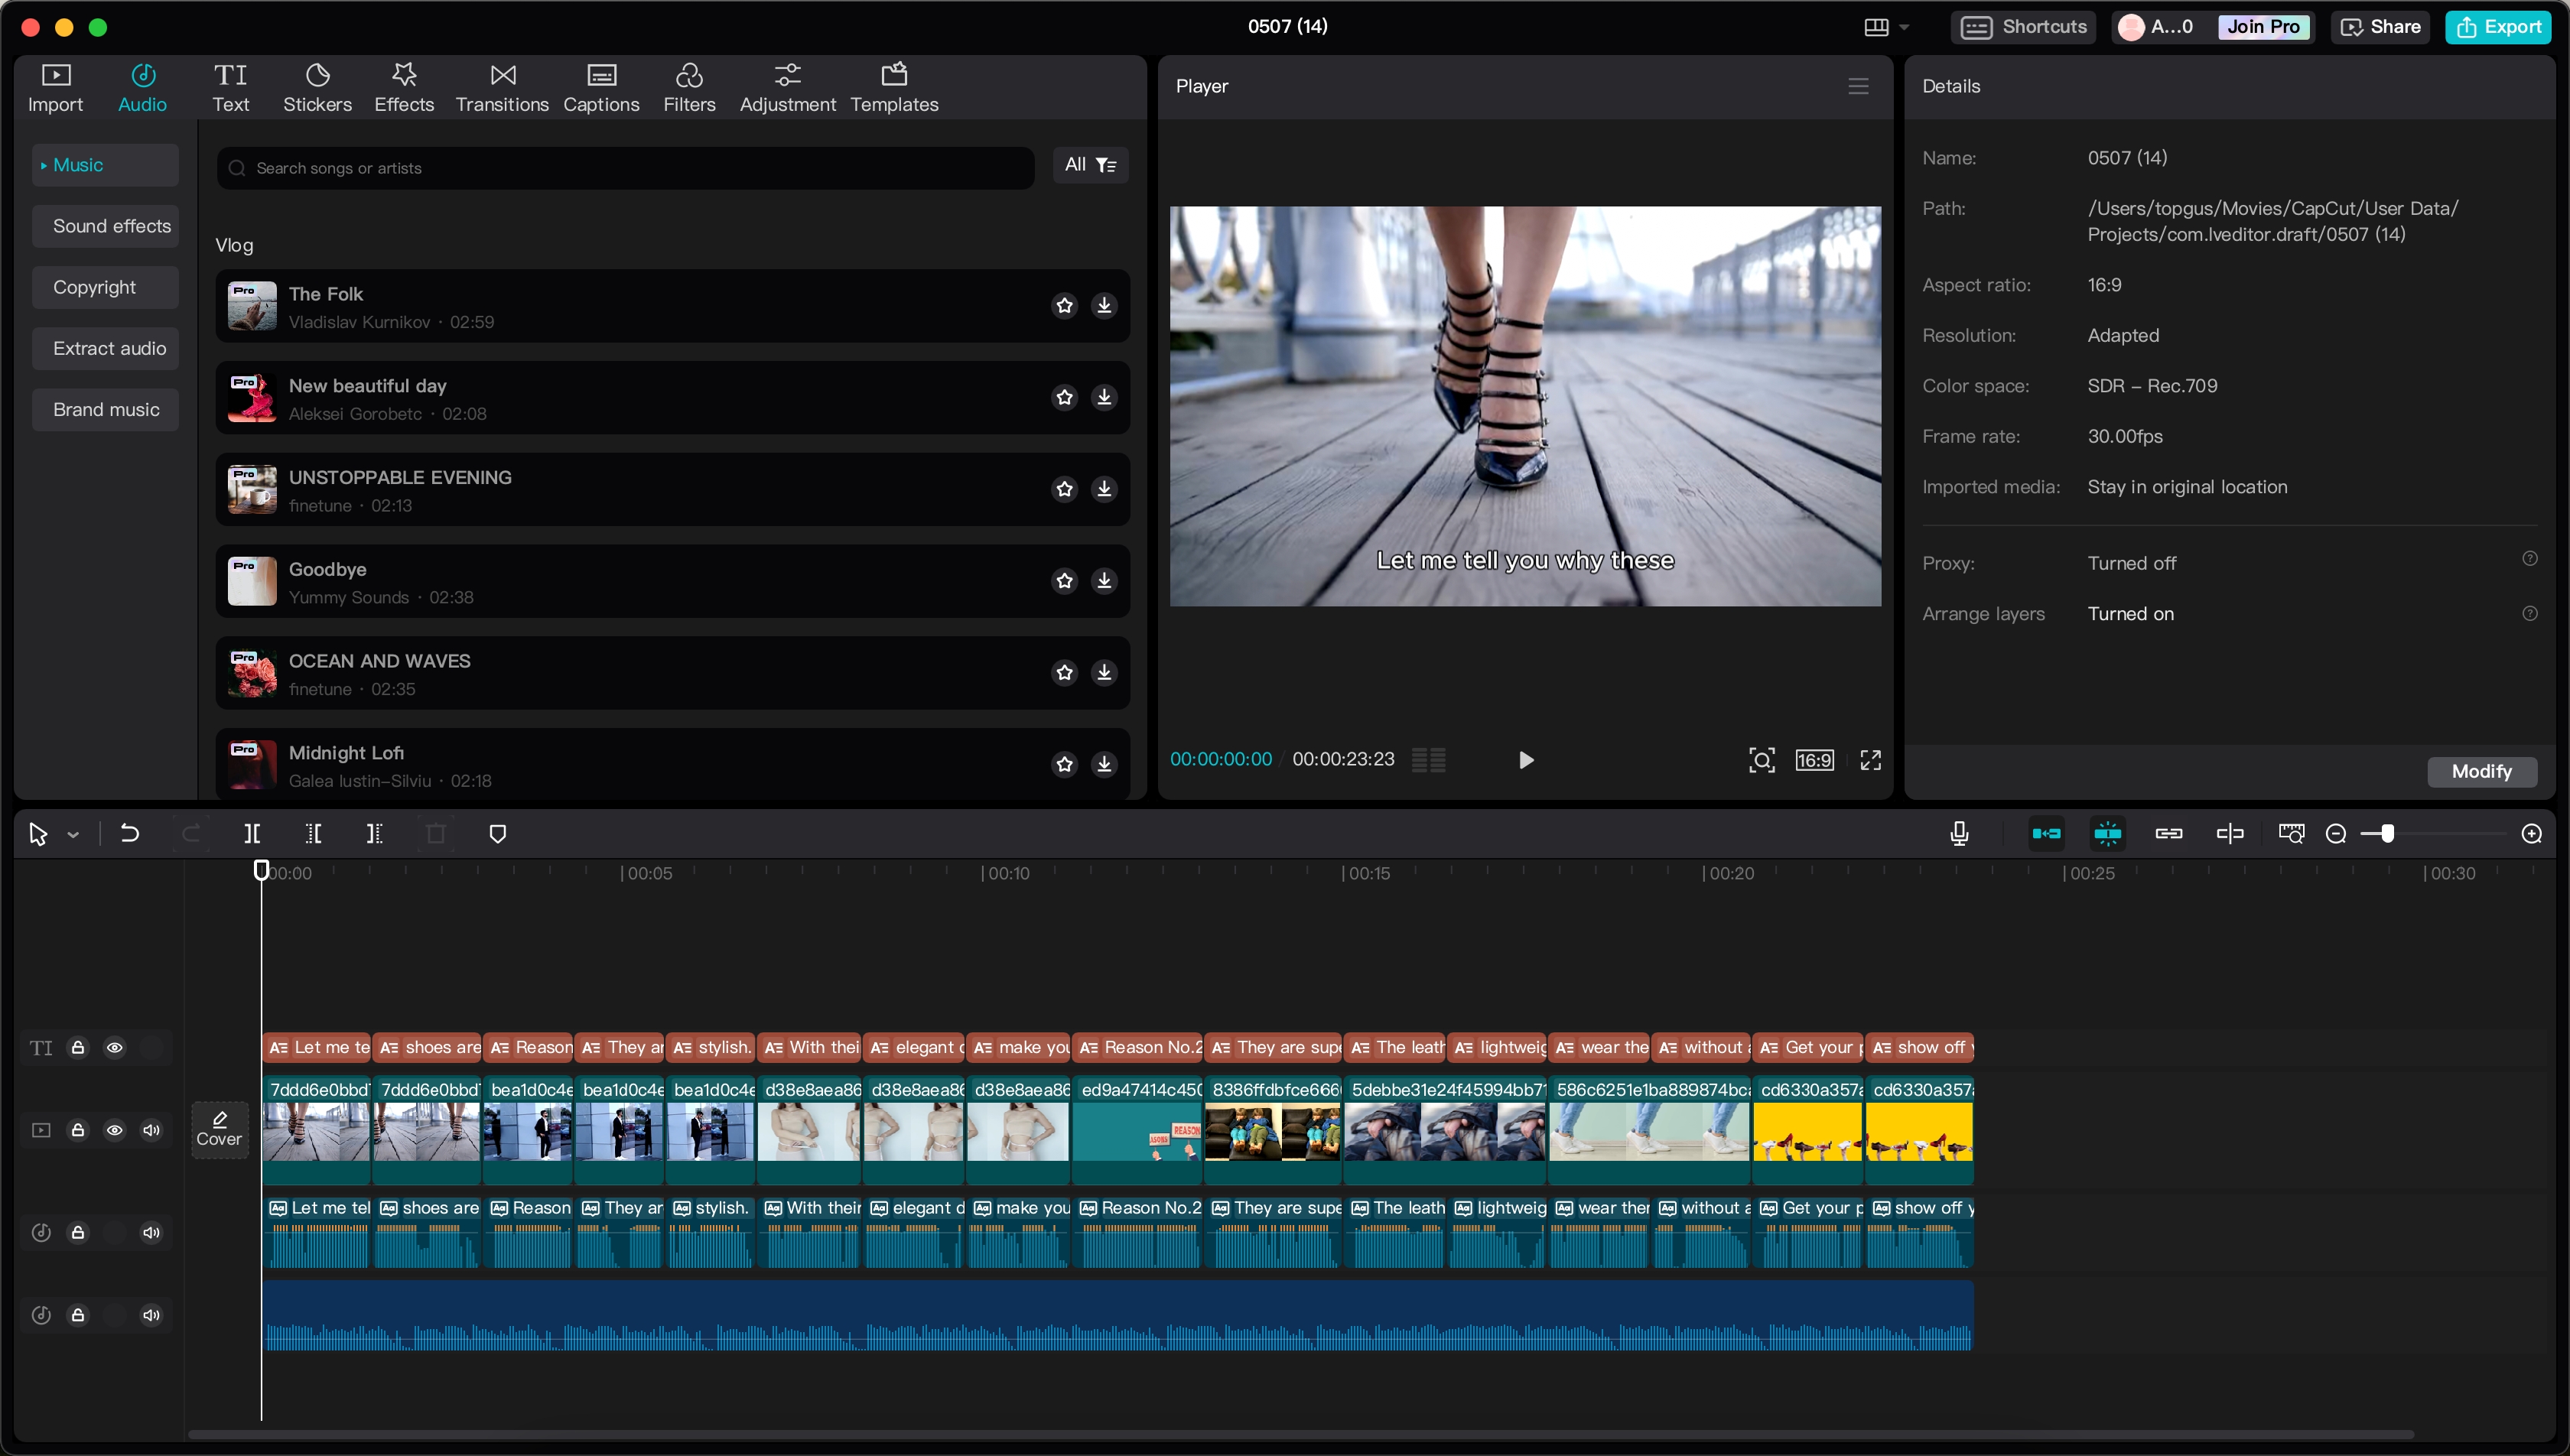Click the voiceover microphone icon
2570x1456 pixels.
click(x=1958, y=833)
